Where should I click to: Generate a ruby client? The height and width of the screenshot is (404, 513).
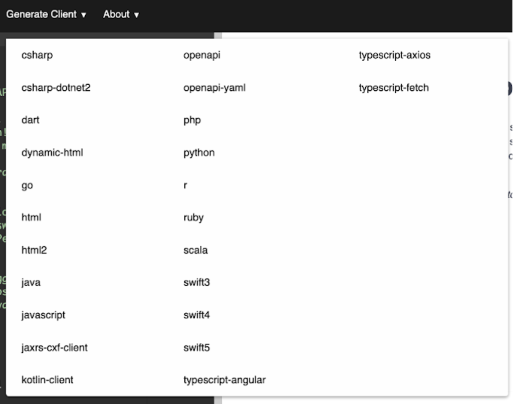[193, 218]
